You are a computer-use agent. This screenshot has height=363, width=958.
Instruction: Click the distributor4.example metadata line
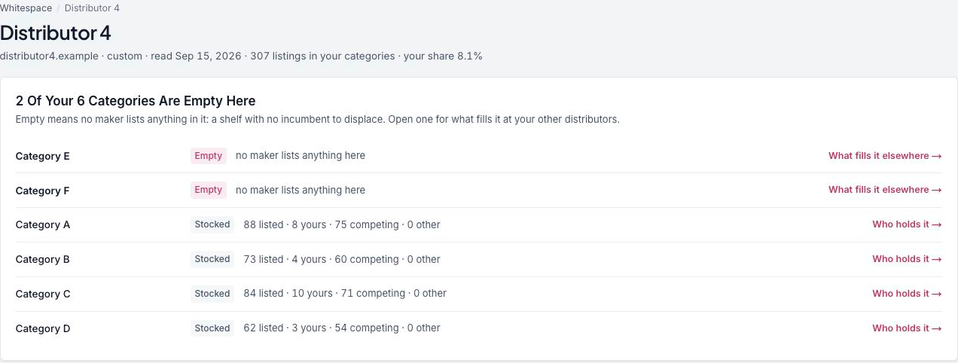pos(241,56)
